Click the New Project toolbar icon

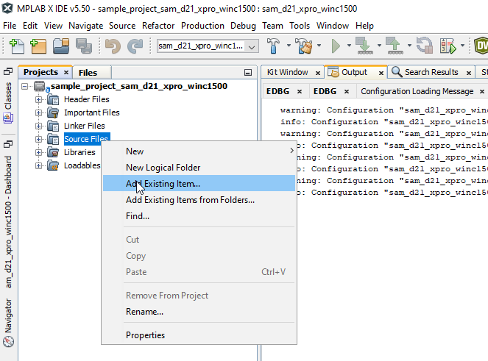click(38, 46)
